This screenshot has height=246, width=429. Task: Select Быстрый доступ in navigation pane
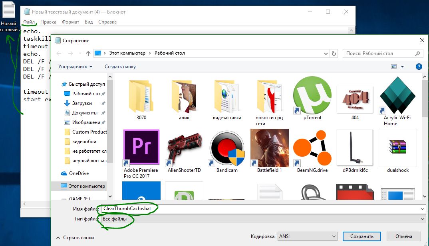84,84
